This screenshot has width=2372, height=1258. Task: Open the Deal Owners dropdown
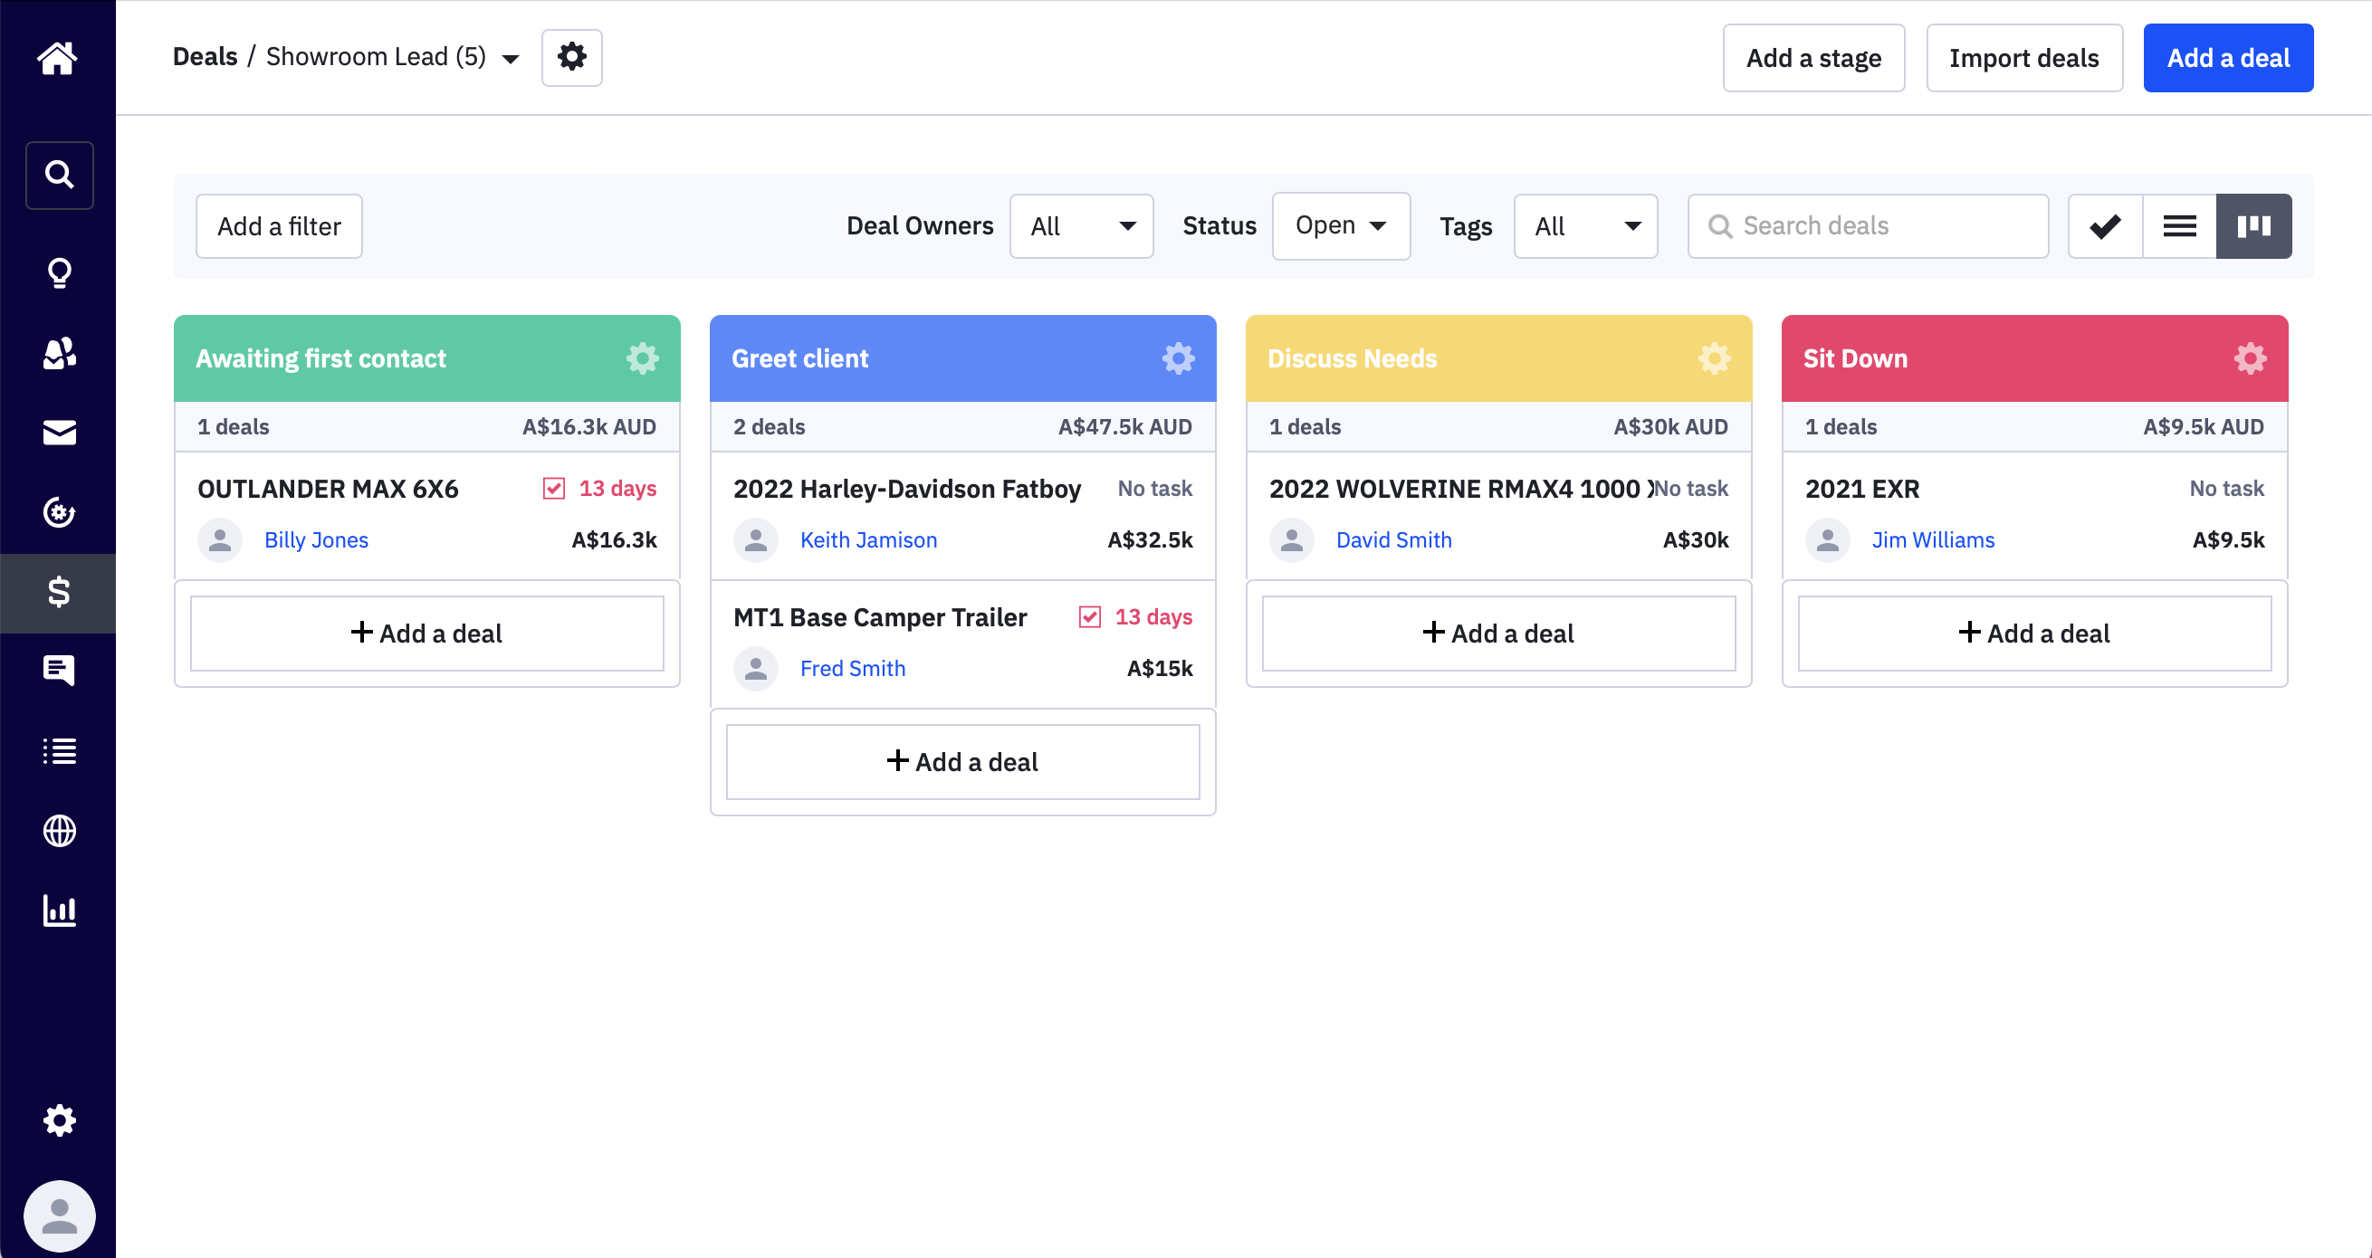tap(1081, 225)
